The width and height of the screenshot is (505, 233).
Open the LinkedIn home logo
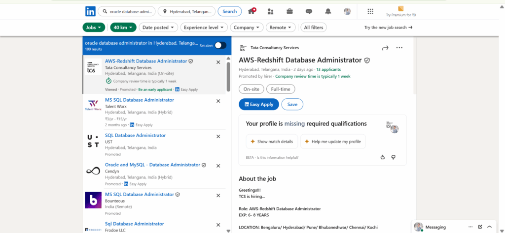click(x=90, y=11)
